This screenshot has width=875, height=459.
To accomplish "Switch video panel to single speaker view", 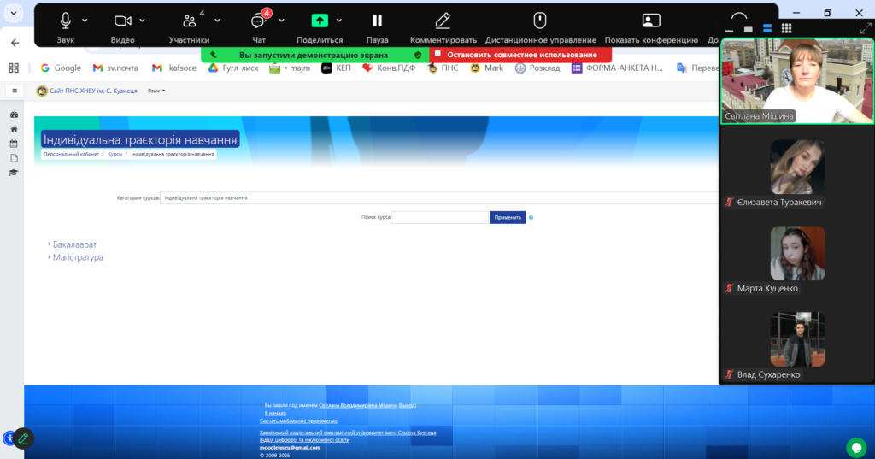I will point(749,29).
